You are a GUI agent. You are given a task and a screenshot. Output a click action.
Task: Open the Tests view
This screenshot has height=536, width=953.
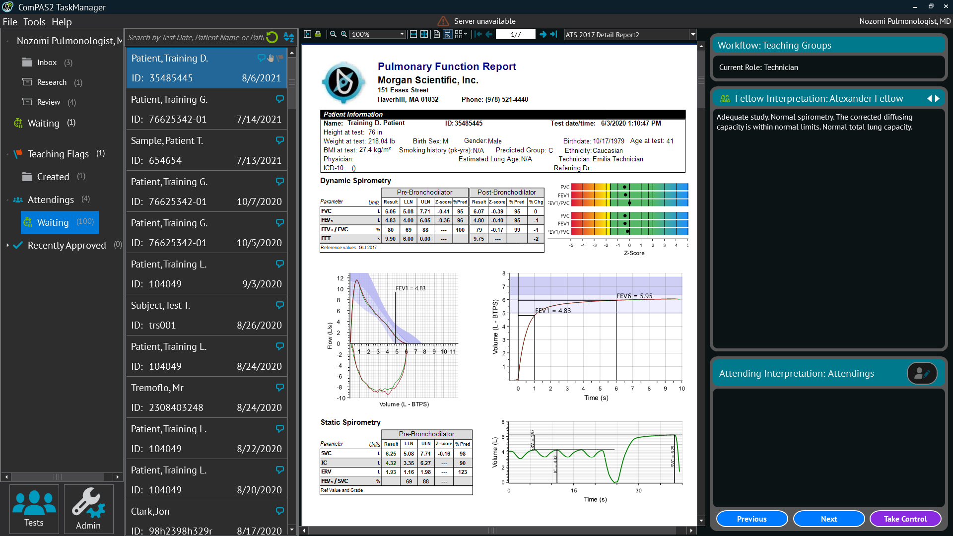point(34,509)
